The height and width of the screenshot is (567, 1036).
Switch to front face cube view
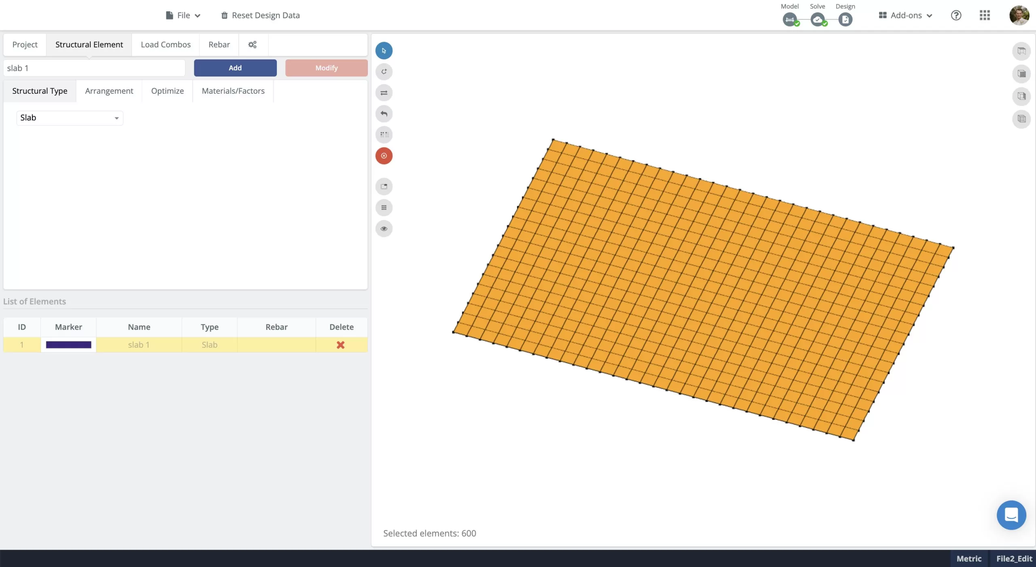coord(1021,74)
